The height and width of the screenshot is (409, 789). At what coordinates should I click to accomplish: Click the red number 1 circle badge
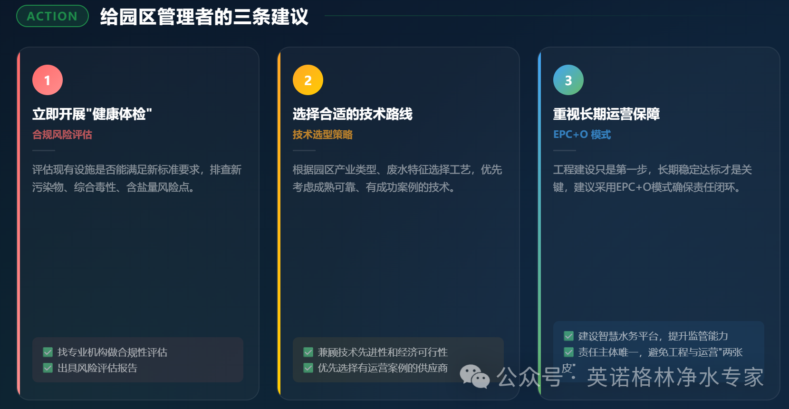[48, 80]
